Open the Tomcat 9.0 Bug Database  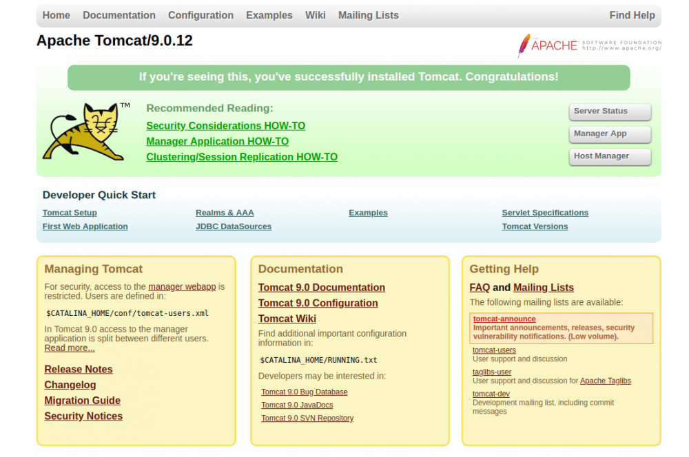305,391
